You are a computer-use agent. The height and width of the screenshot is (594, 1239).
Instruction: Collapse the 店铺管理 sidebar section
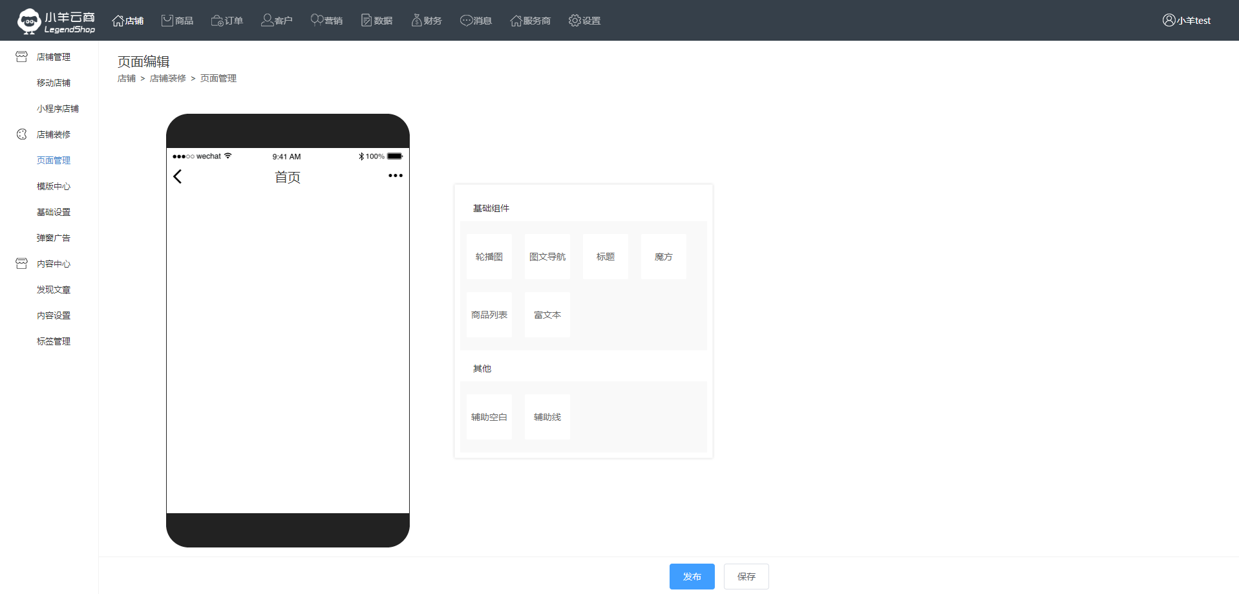coord(53,57)
